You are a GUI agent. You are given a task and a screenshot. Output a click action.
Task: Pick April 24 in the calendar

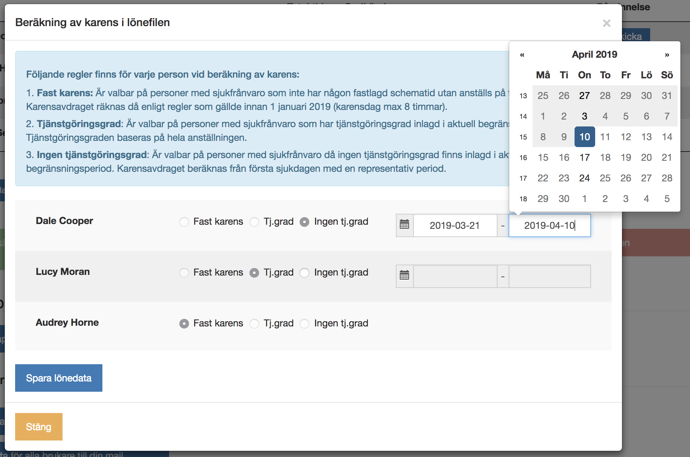[585, 178]
